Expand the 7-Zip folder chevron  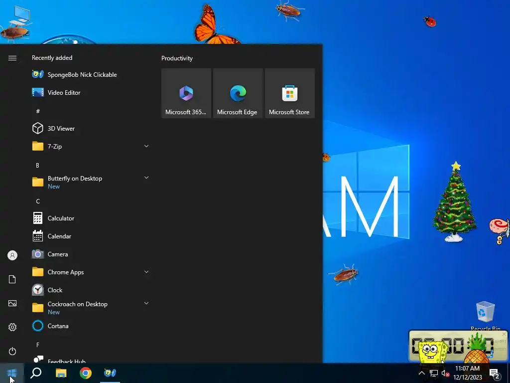(146, 146)
